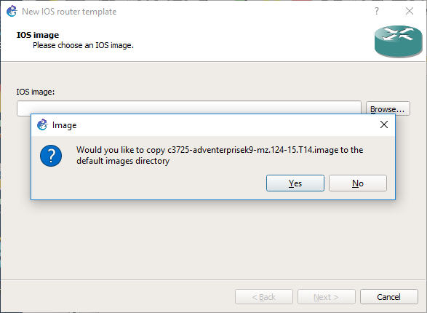Dismiss the Image dialog with its X

click(x=384, y=124)
